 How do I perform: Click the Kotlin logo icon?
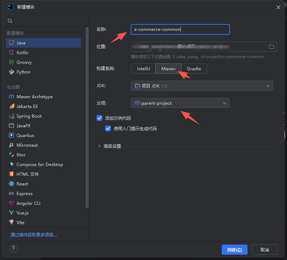pos(11,52)
